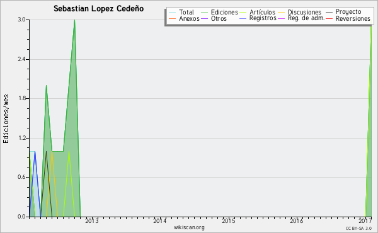This screenshot has width=378, height=233.
Task: Click the 2013 x-axis label
Action: 91,221
